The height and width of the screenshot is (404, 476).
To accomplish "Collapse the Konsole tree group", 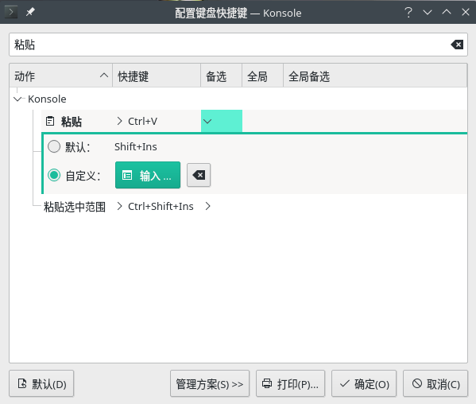I will [18, 99].
